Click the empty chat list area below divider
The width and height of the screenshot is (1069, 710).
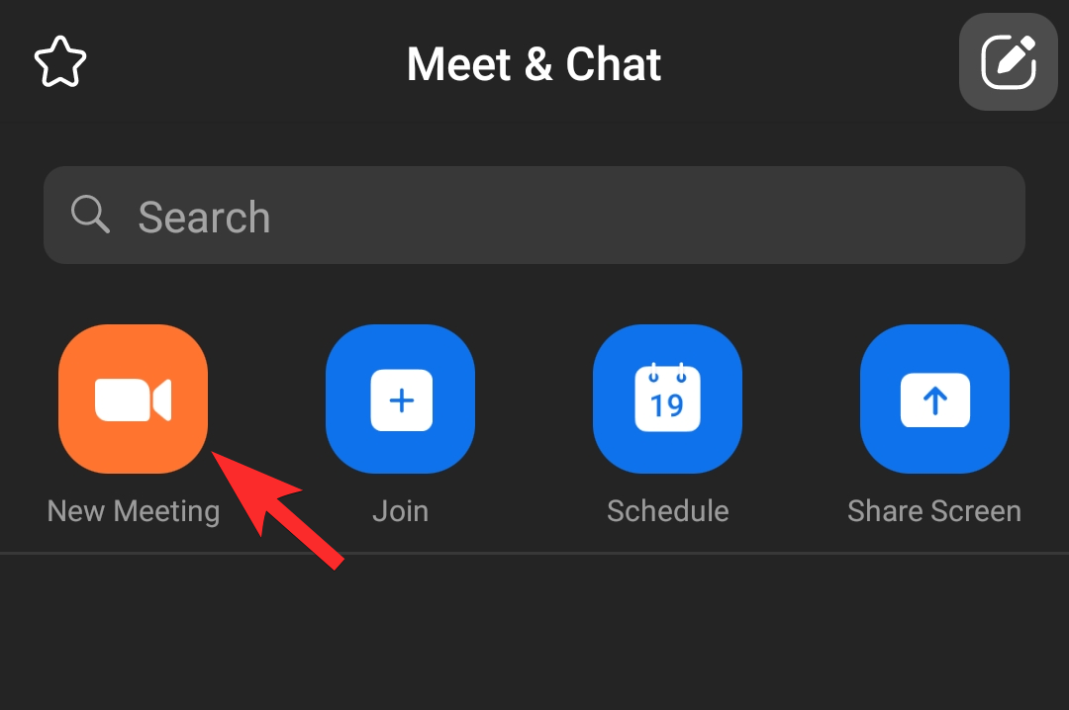tap(534, 632)
